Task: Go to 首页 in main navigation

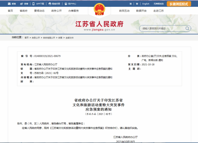Action: pyautogui.click(x=10, y=11)
